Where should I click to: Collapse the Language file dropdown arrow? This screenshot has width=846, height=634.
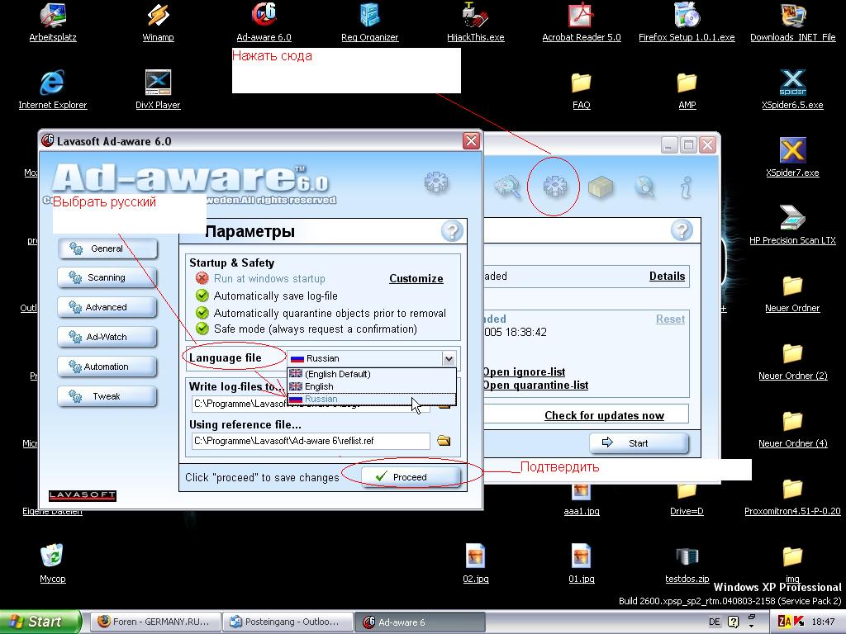449,358
